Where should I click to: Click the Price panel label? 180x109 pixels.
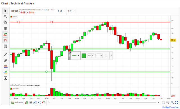point(13,17)
